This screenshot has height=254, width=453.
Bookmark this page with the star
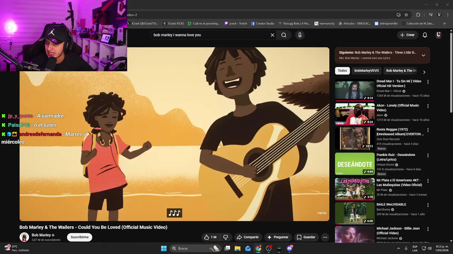[406, 15]
